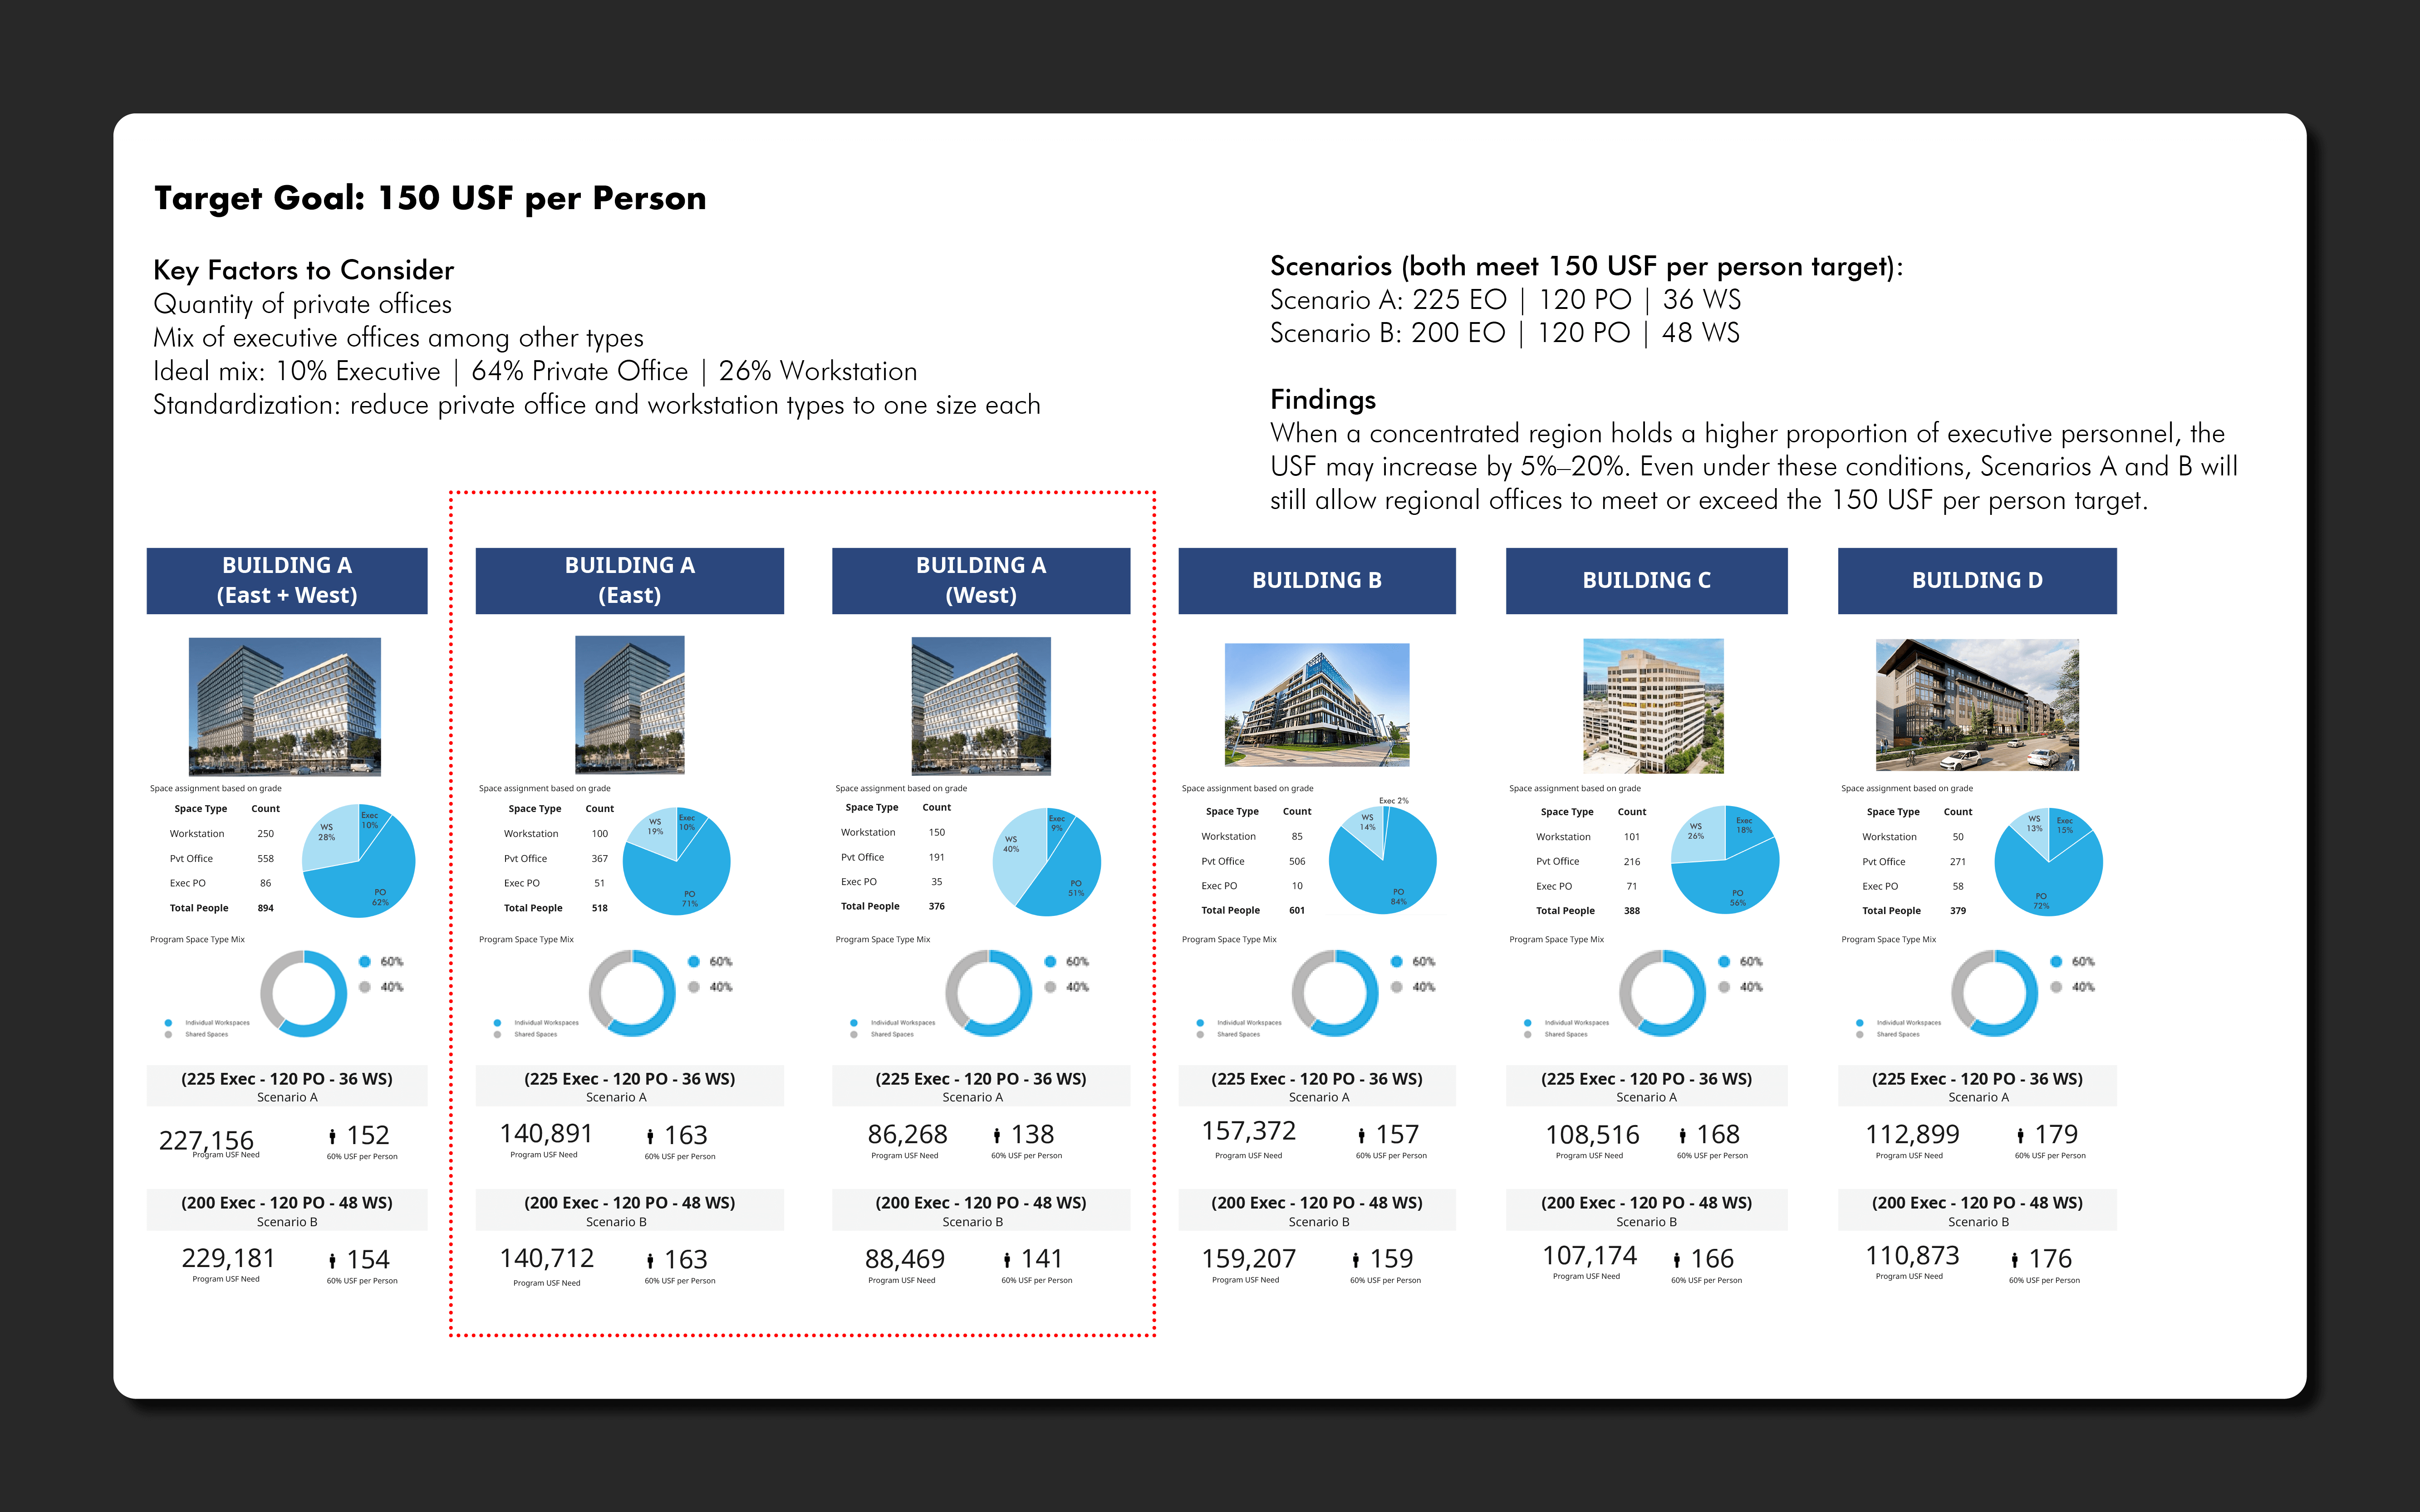This screenshot has width=2420, height=1512.
Task: Click the person icon next to 176
Action: click(x=2015, y=1260)
